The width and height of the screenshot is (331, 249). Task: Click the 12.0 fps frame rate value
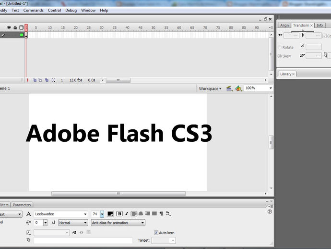coord(76,80)
